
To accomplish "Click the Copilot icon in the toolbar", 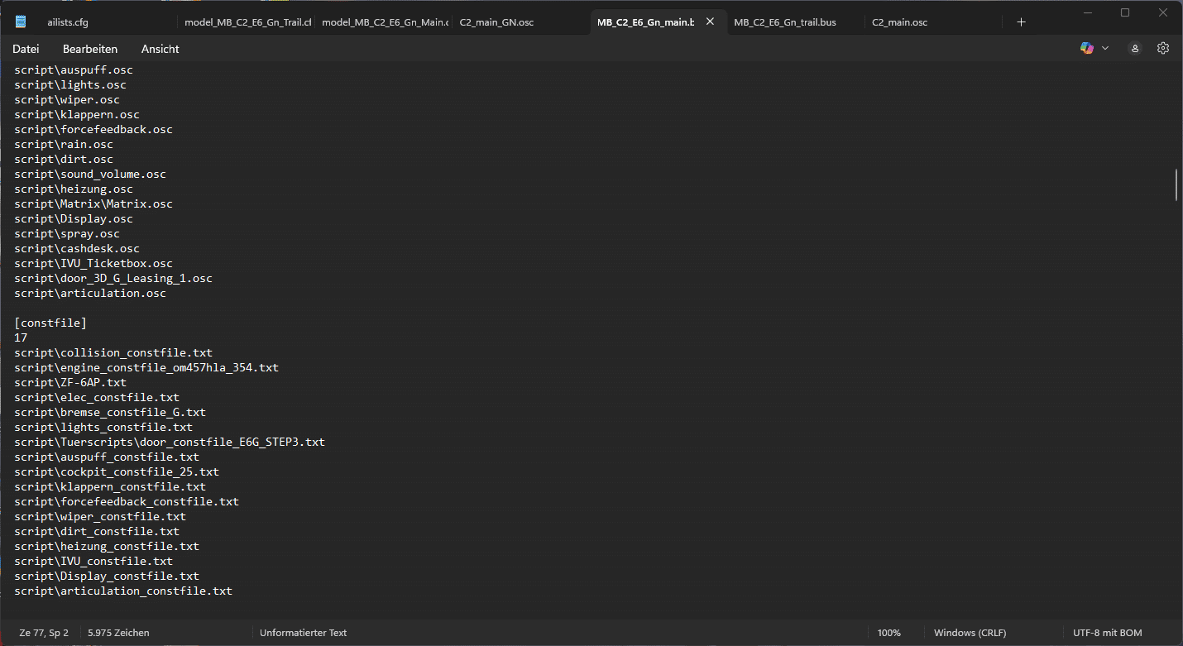I will 1087,49.
